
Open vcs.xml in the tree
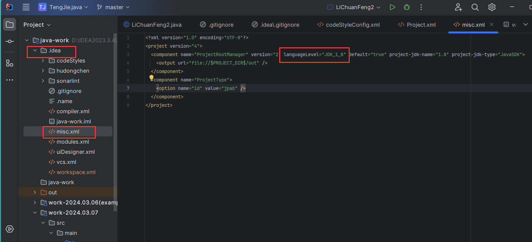[62, 162]
